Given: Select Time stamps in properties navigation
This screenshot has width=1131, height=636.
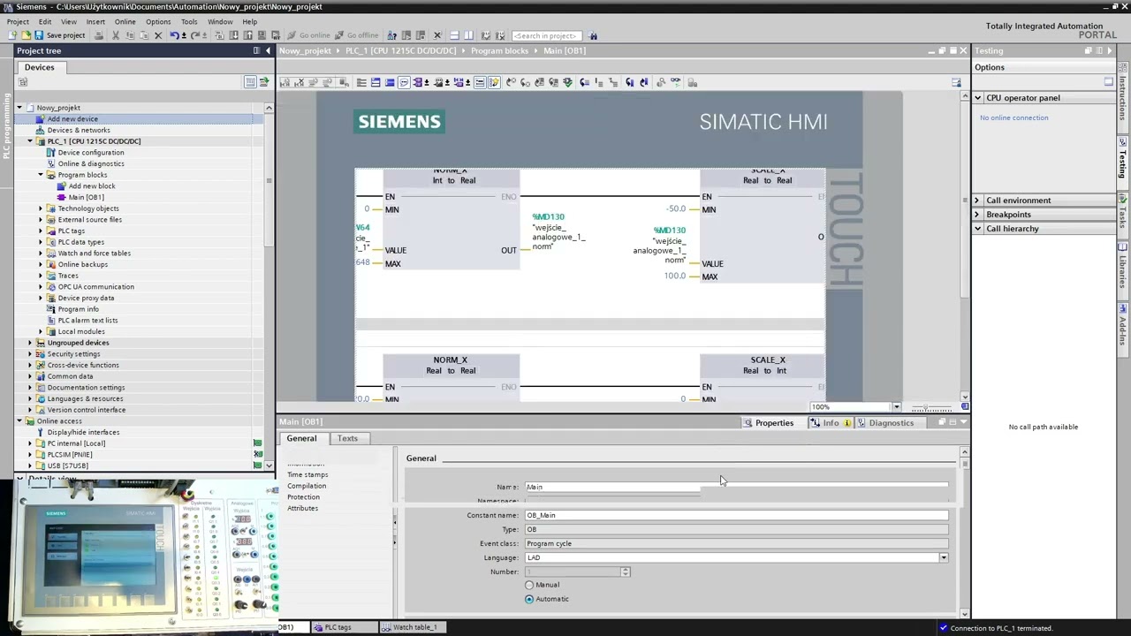Looking at the screenshot, I should [307, 474].
